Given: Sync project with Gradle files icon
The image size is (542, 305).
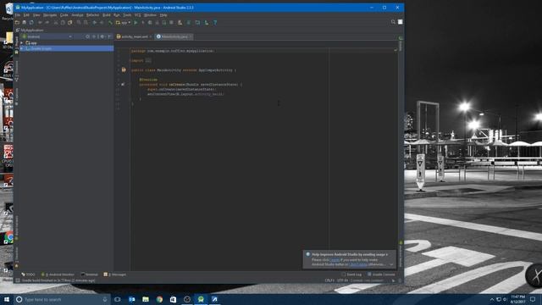Looking at the screenshot, I should coord(189,23).
